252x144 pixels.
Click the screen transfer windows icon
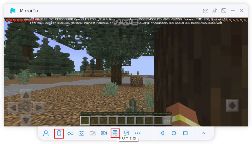tap(126, 133)
